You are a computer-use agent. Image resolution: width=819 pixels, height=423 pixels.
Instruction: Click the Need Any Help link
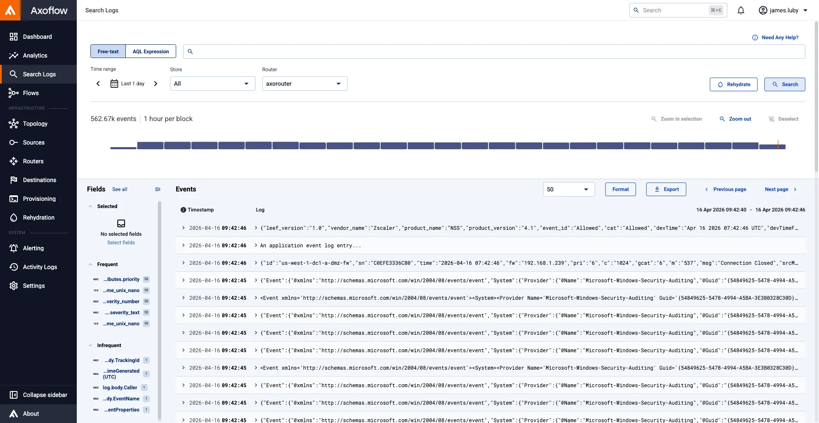coord(775,38)
